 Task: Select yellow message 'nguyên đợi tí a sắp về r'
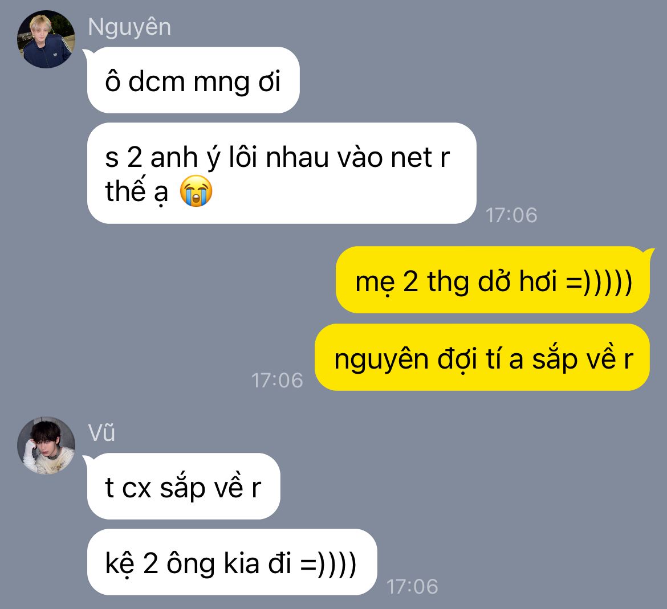tap(482, 357)
